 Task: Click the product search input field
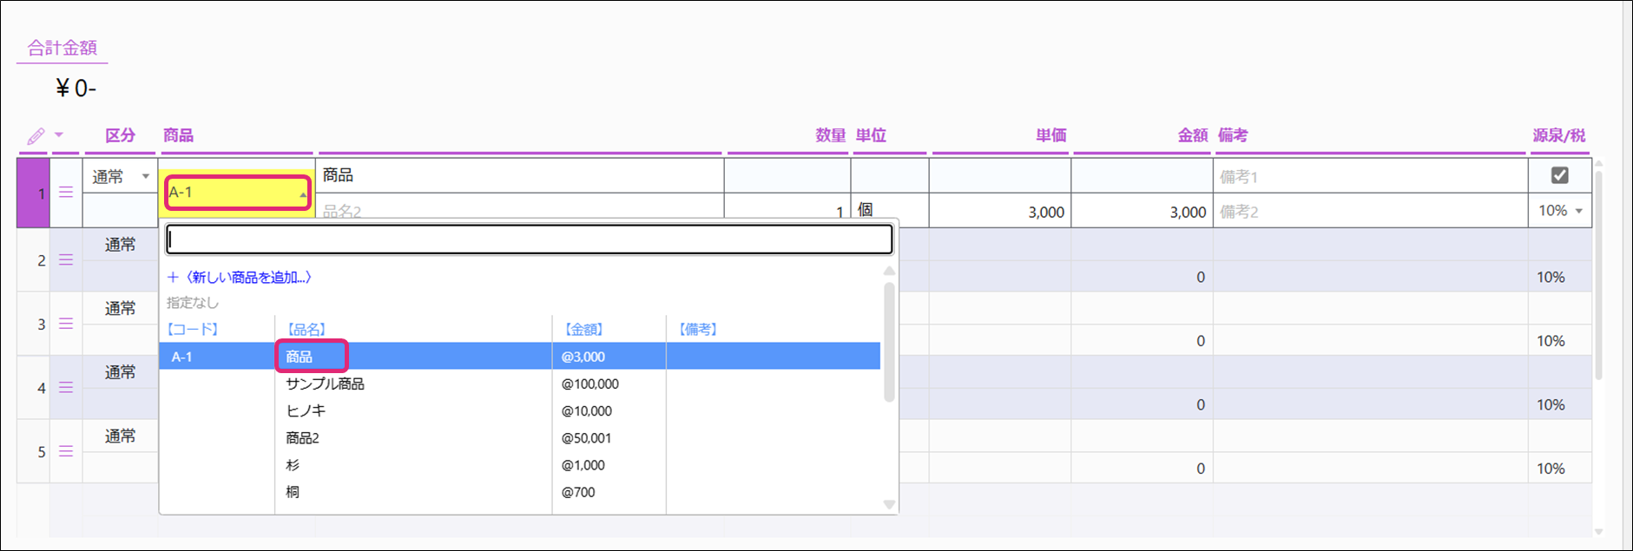[x=529, y=239]
